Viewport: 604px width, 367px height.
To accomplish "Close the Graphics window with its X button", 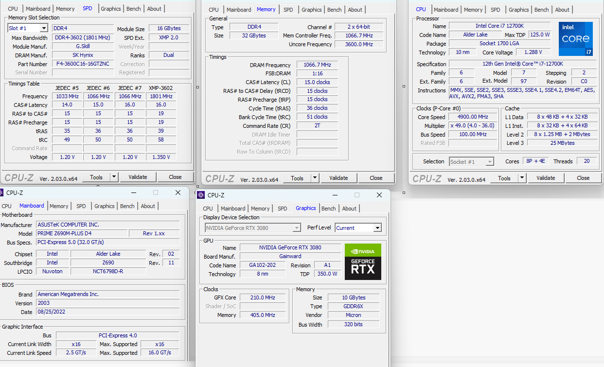I will tap(379, 195).
